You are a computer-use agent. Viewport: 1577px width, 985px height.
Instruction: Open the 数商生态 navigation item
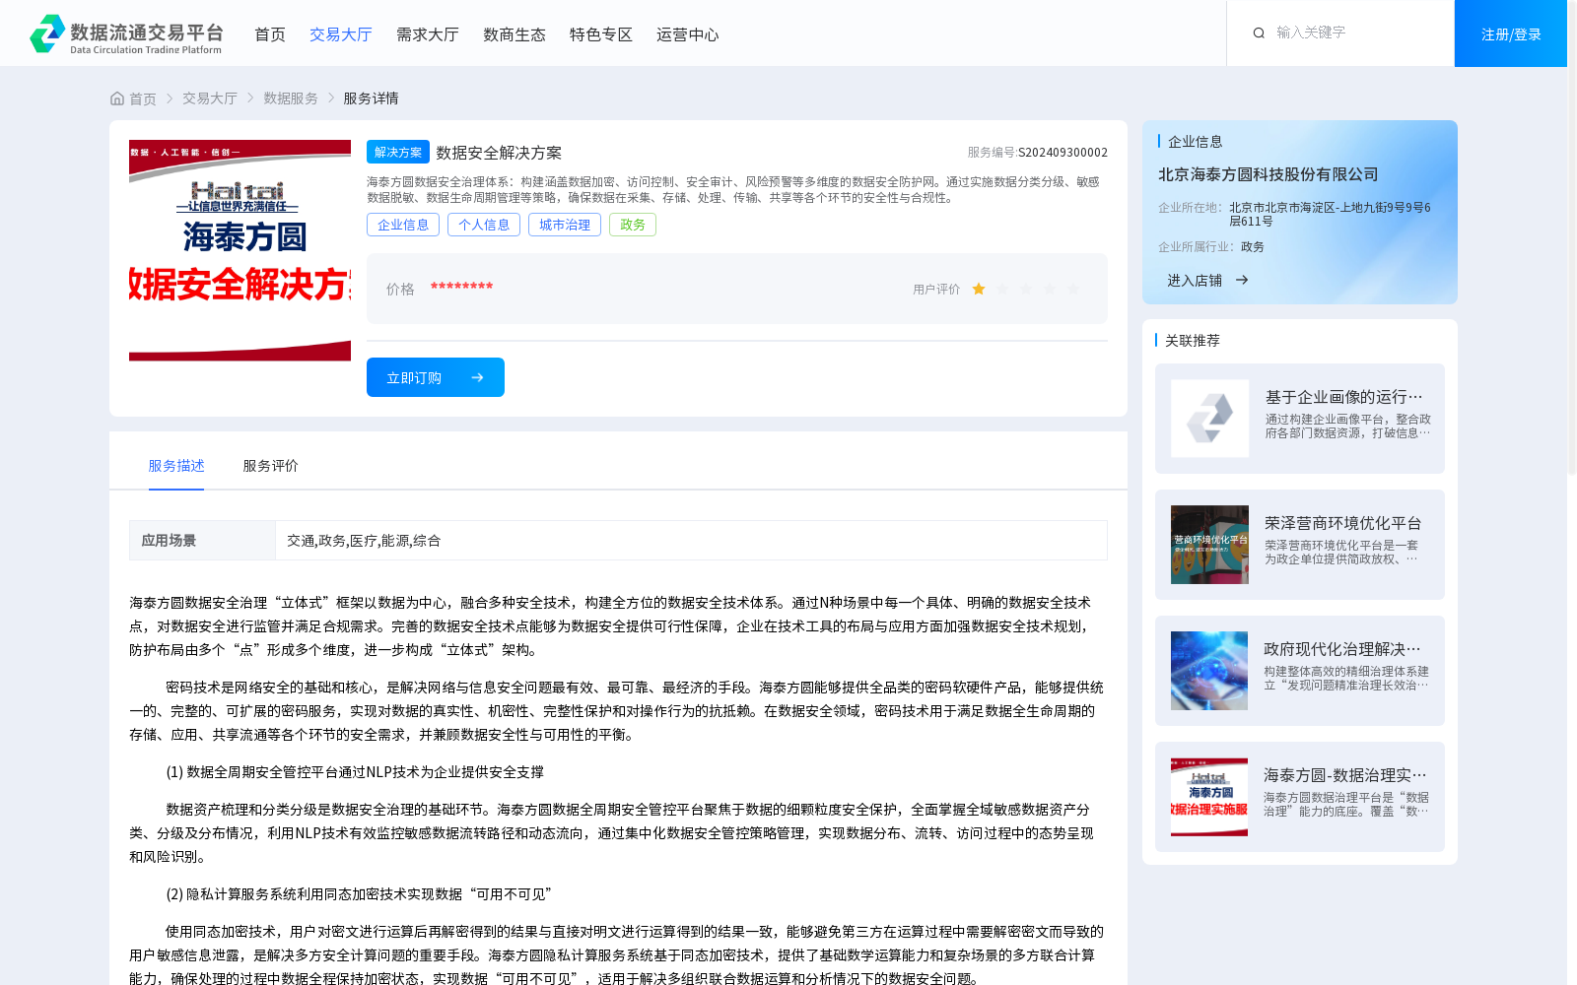pyautogui.click(x=514, y=34)
